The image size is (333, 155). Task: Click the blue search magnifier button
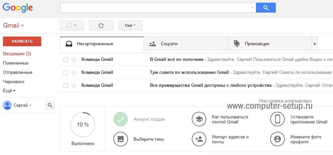[x=266, y=8]
